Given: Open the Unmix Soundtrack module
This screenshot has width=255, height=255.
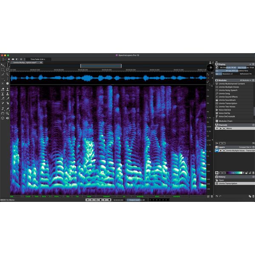Looking at the screenshot, I should pos(227,100).
